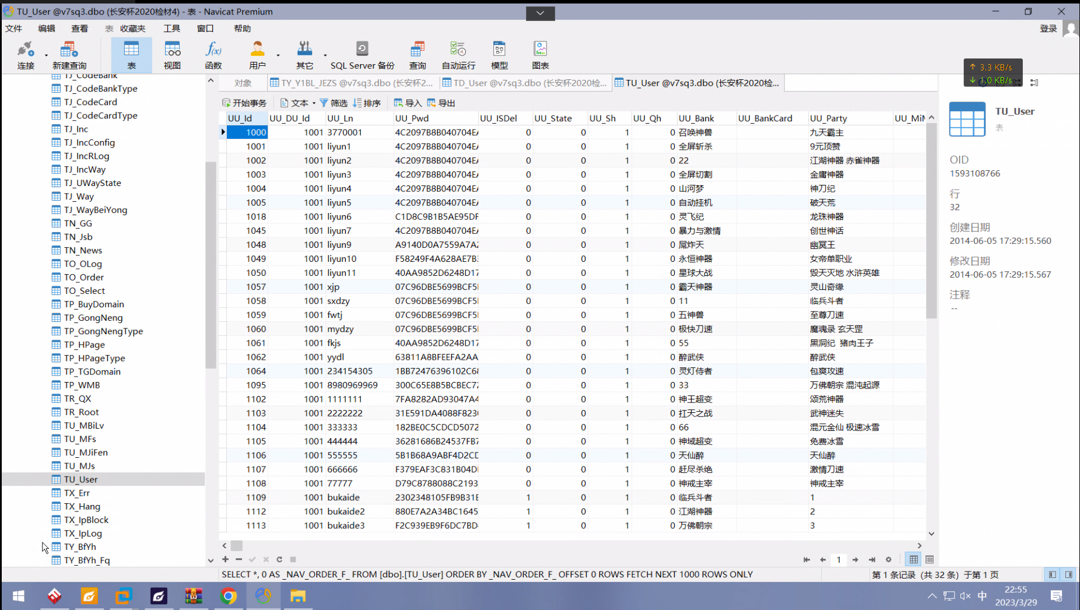Open the 连接 connection tool
This screenshot has width=1080, height=610.
pyautogui.click(x=26, y=55)
